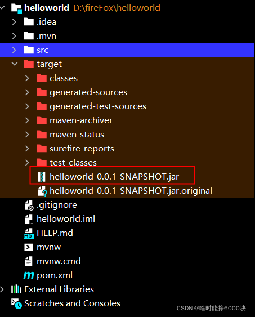
Task: Expand the surefire-reports folder arrow
Action: (27, 149)
